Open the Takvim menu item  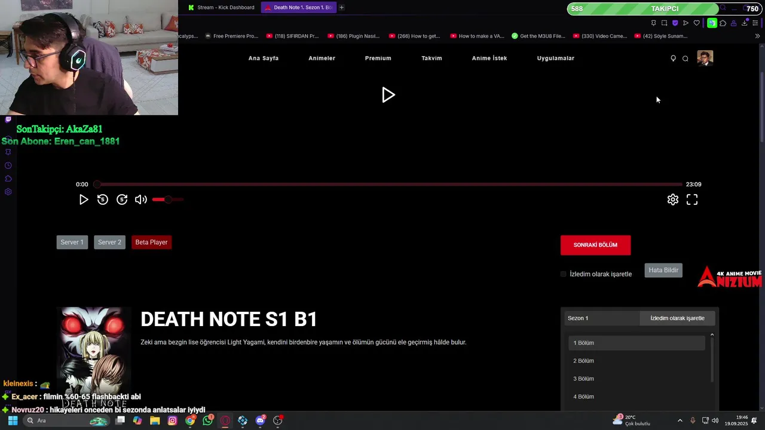point(432,58)
